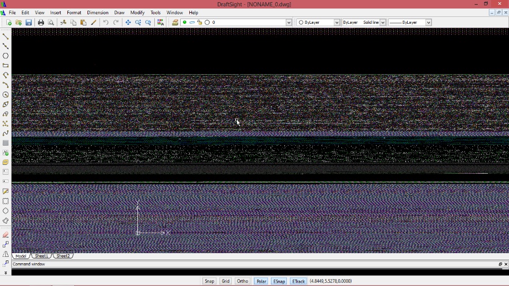This screenshot has width=509, height=286.
Task: Open the Format menu
Action: [74, 13]
